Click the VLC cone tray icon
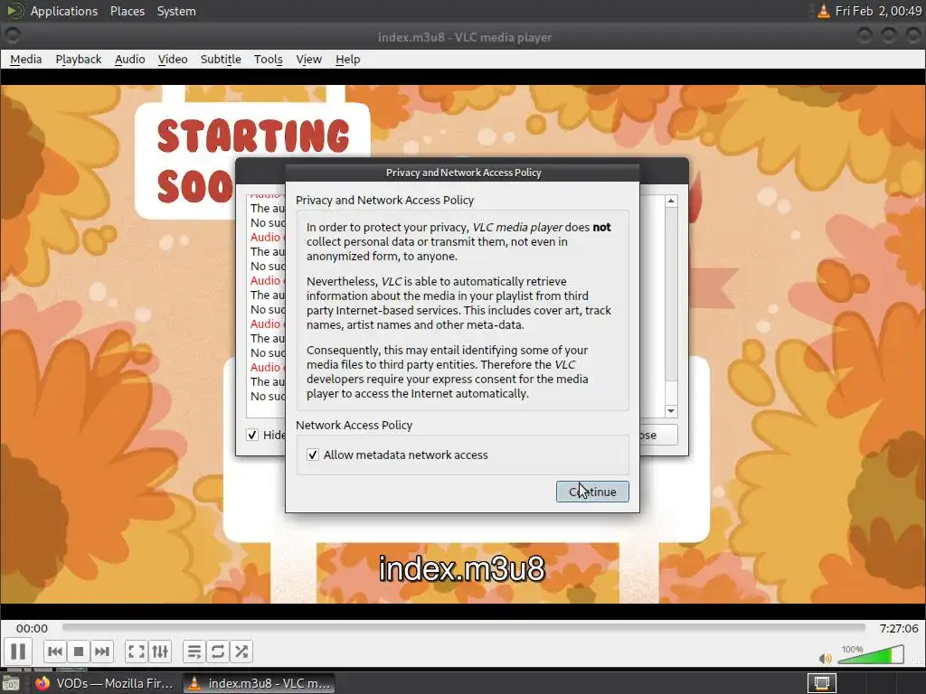 823,11
